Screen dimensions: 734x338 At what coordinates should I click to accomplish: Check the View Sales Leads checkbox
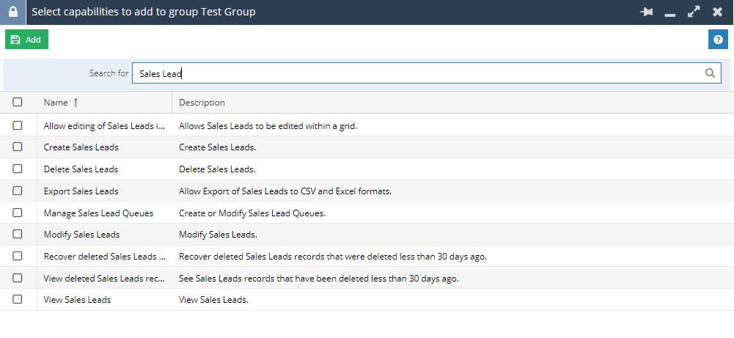[18, 299]
